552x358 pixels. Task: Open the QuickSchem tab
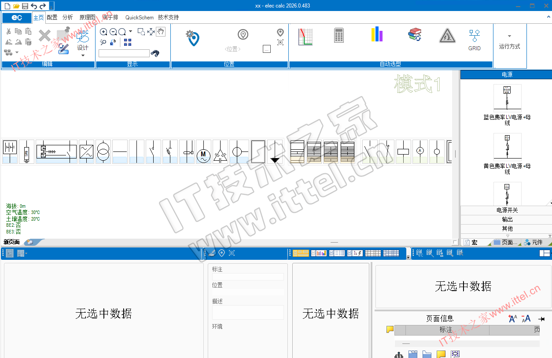coord(140,18)
